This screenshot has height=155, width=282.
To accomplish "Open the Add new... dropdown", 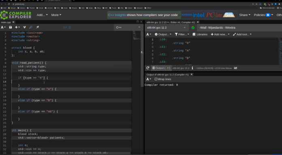I will click(220, 34).
